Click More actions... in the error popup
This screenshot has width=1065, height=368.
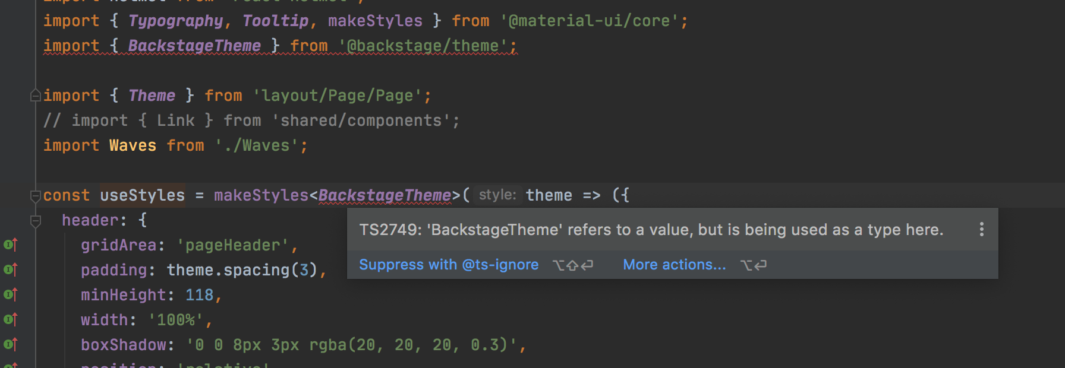(x=675, y=265)
